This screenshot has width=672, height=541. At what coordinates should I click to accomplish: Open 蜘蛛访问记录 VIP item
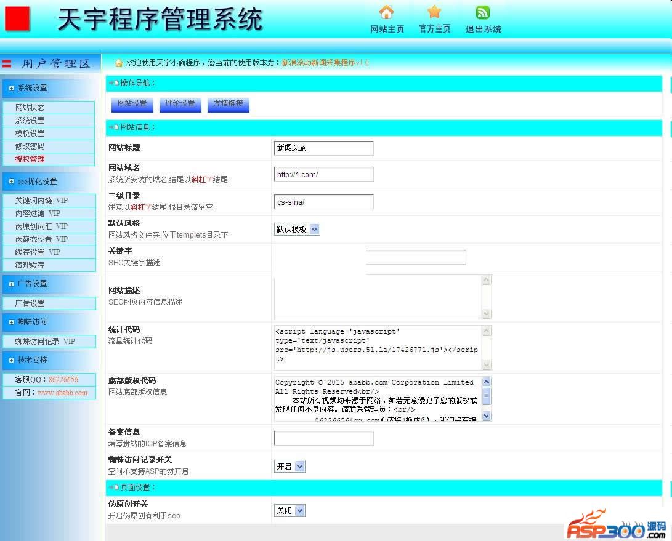click(49, 342)
